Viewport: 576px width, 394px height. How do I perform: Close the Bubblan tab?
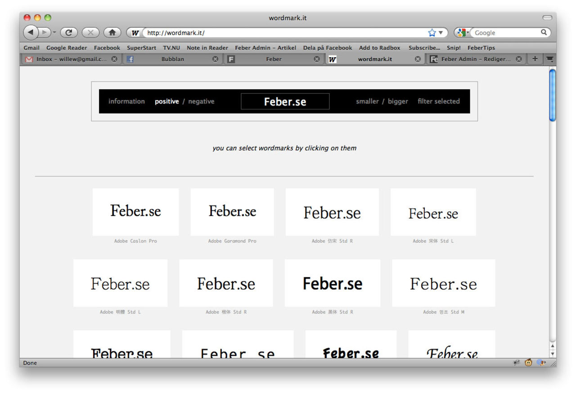pyautogui.click(x=215, y=59)
